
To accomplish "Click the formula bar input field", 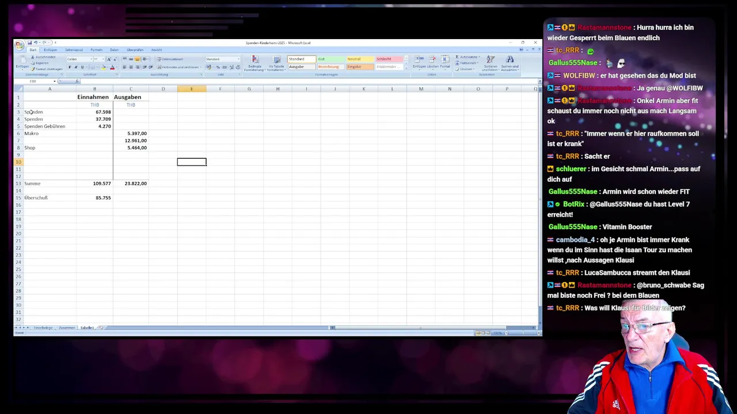I will point(309,81).
